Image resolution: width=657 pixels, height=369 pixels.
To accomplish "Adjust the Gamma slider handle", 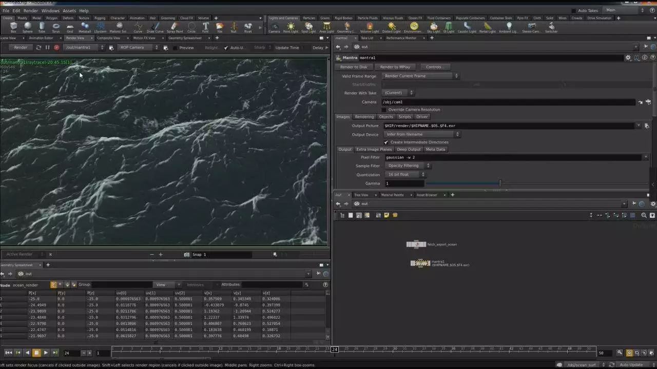I will coord(500,183).
